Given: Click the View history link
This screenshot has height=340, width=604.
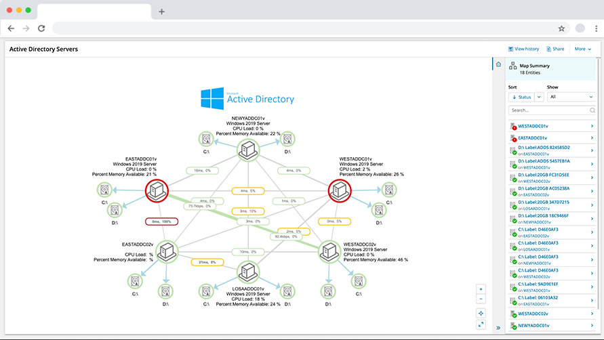Looking at the screenshot, I should (524, 49).
